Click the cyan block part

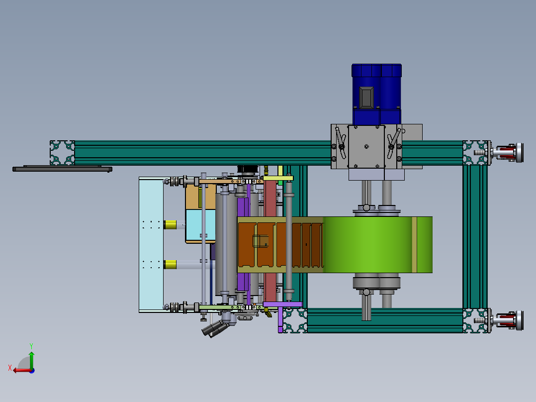[200, 225]
